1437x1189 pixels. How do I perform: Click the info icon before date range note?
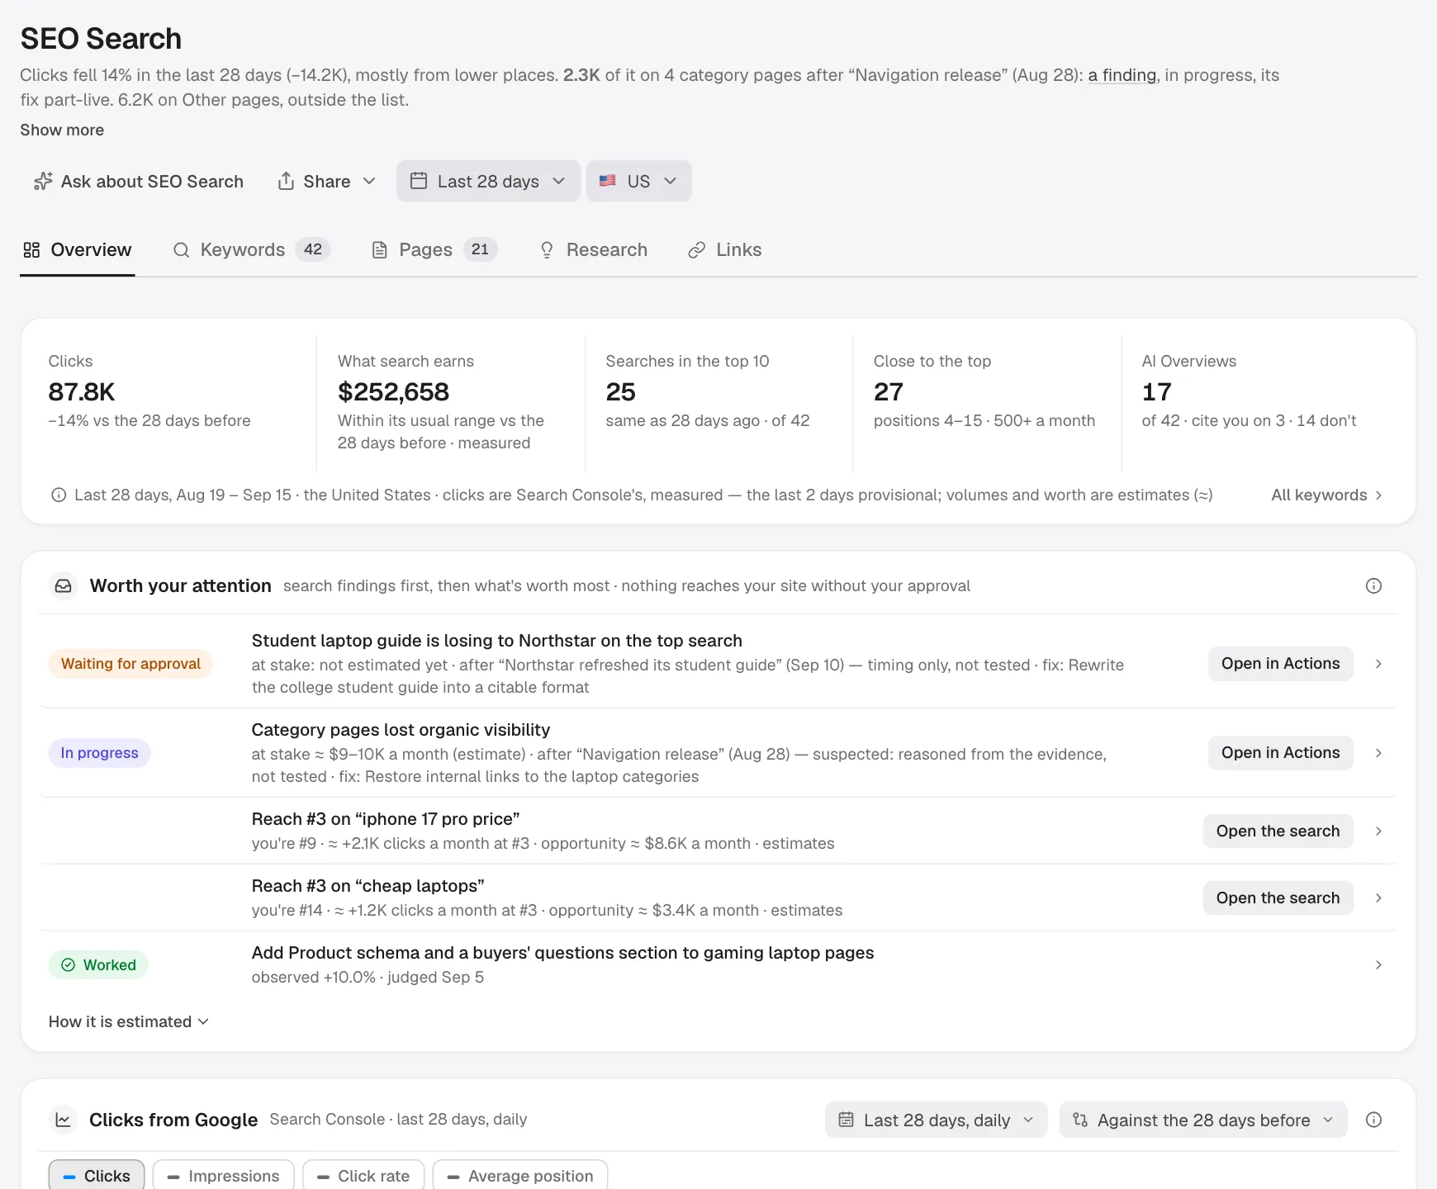click(x=59, y=495)
